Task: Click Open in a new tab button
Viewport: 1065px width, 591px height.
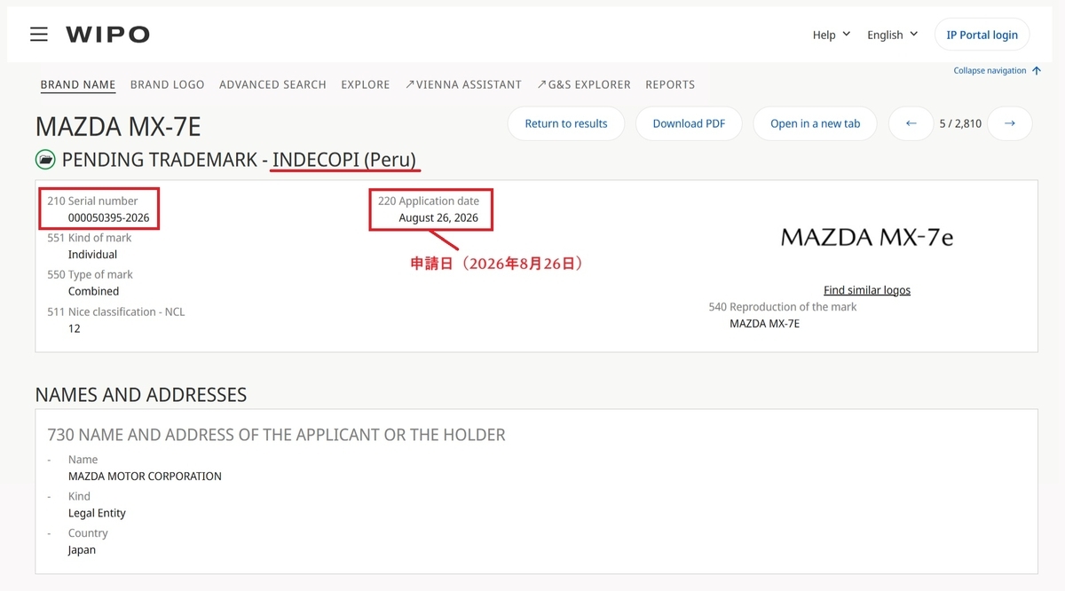Action: (x=816, y=123)
